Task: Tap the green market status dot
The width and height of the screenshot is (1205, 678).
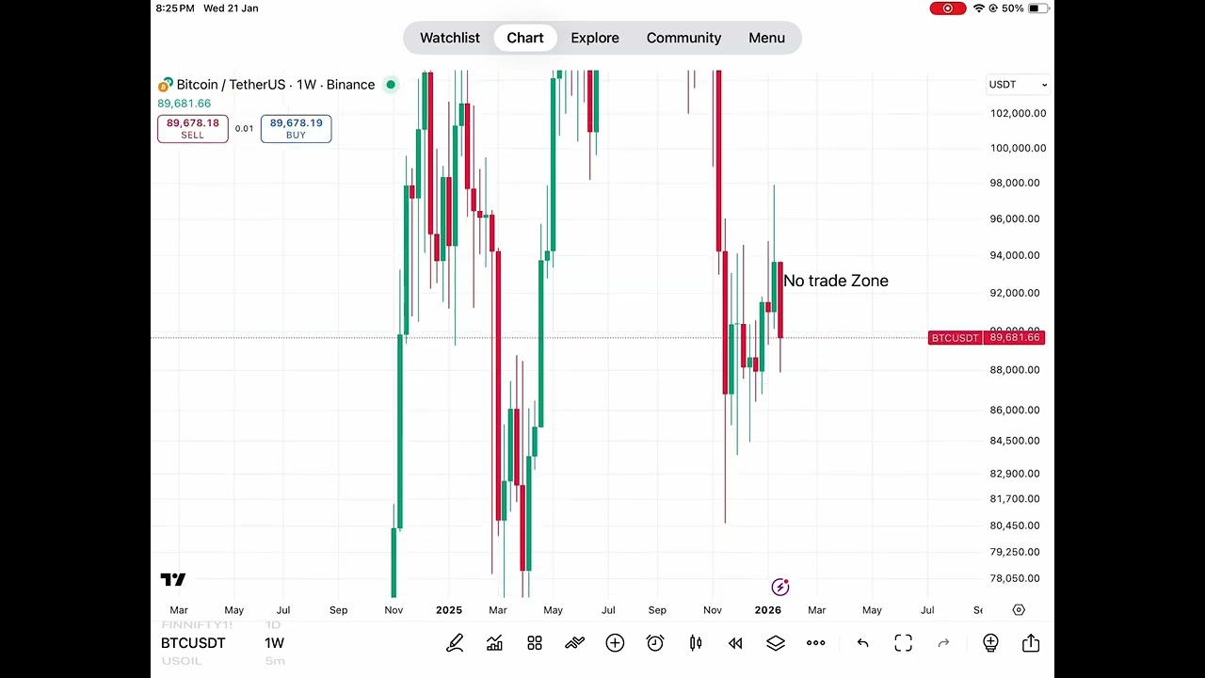Action: pos(391,85)
